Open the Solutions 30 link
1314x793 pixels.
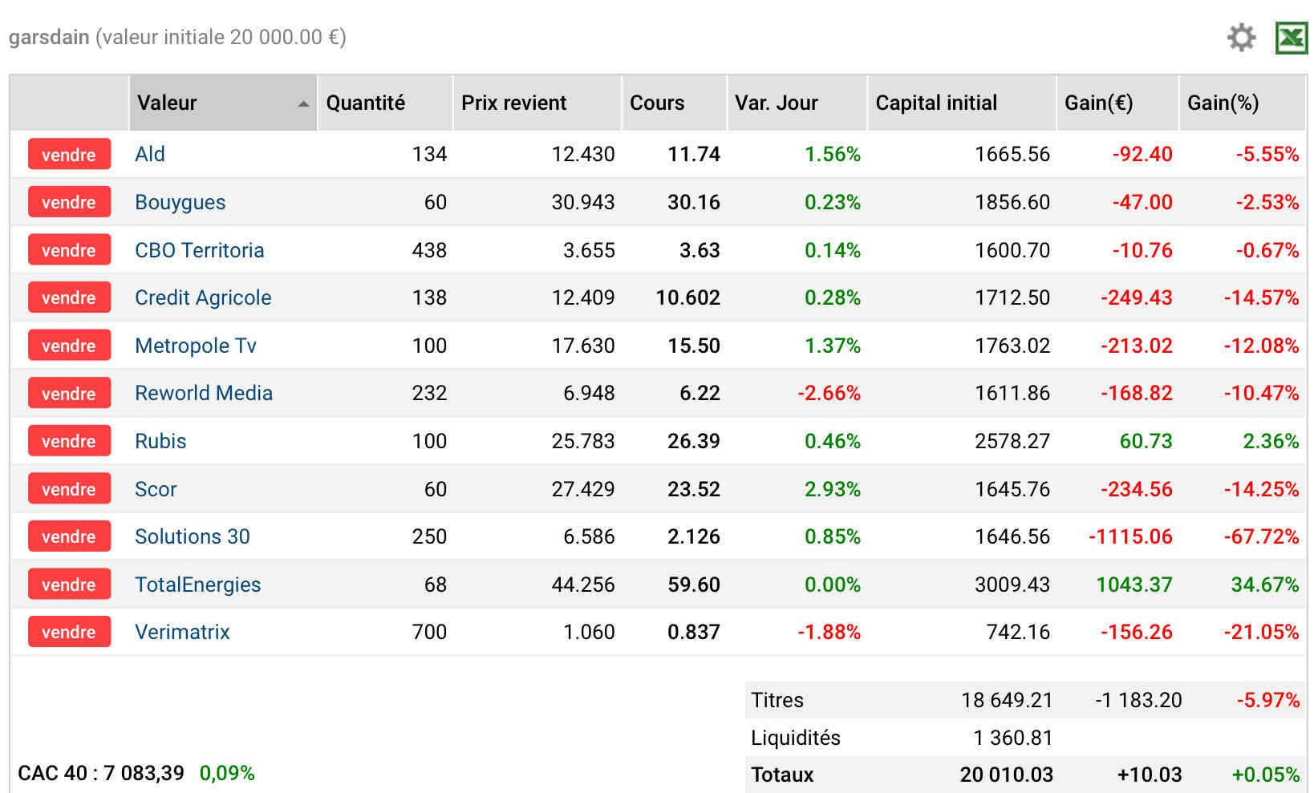tap(193, 536)
